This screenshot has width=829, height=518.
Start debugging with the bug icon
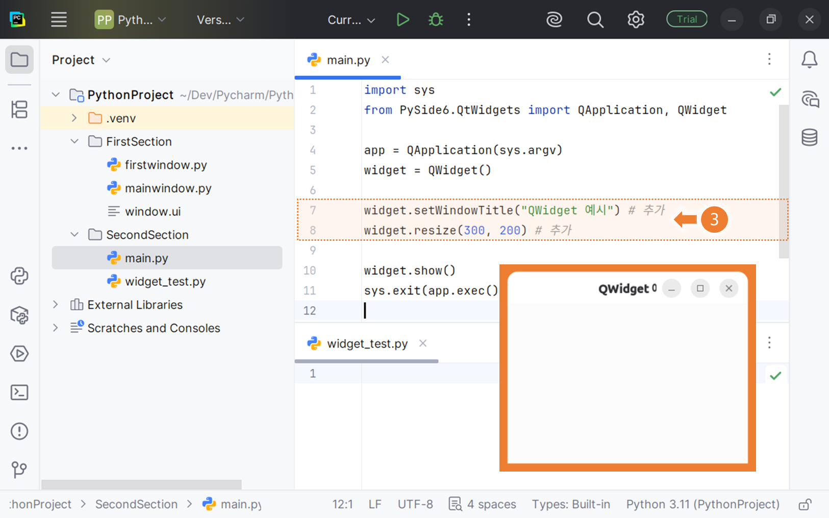point(436,19)
